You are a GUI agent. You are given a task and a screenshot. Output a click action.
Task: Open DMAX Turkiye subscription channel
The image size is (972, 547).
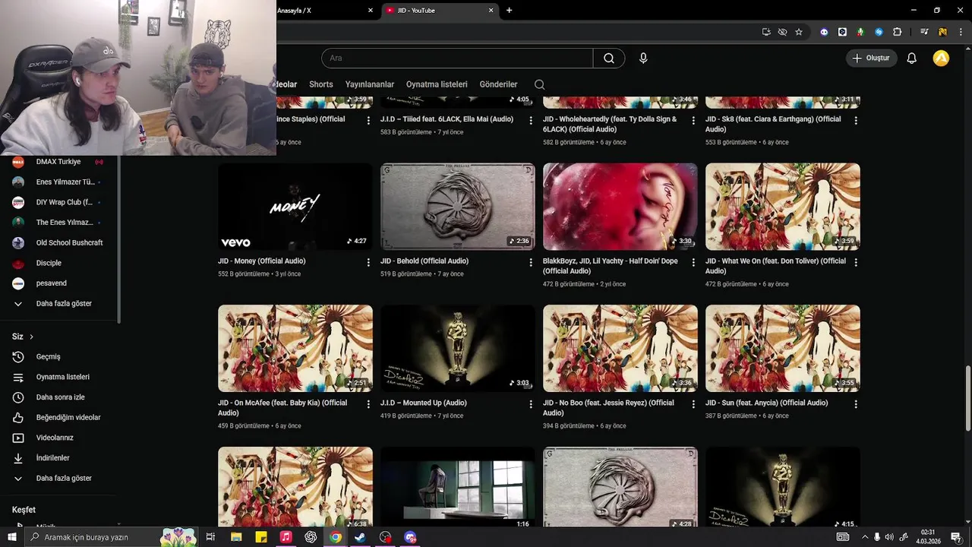(x=59, y=162)
